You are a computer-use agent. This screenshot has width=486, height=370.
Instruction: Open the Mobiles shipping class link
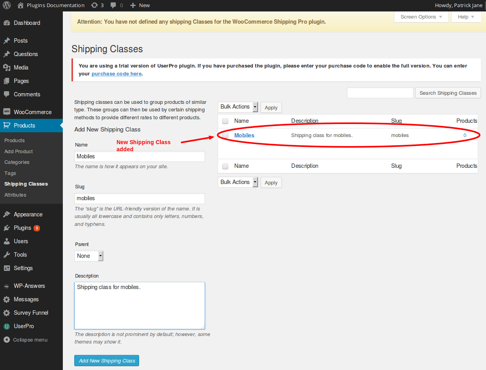(x=244, y=135)
